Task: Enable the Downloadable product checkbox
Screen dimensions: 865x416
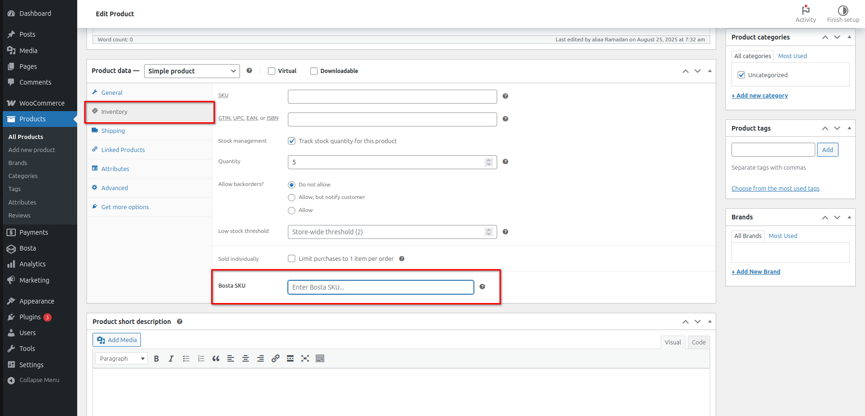Action: point(314,71)
